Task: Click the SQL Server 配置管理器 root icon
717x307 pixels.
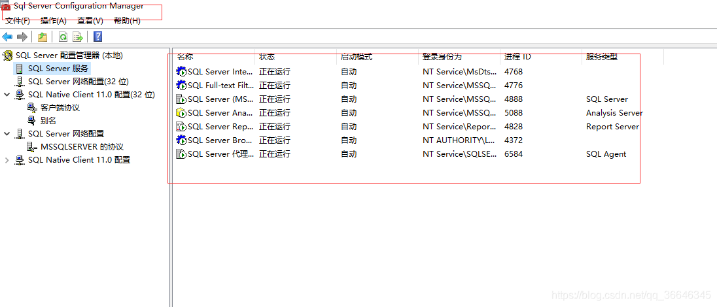Action: pos(8,56)
